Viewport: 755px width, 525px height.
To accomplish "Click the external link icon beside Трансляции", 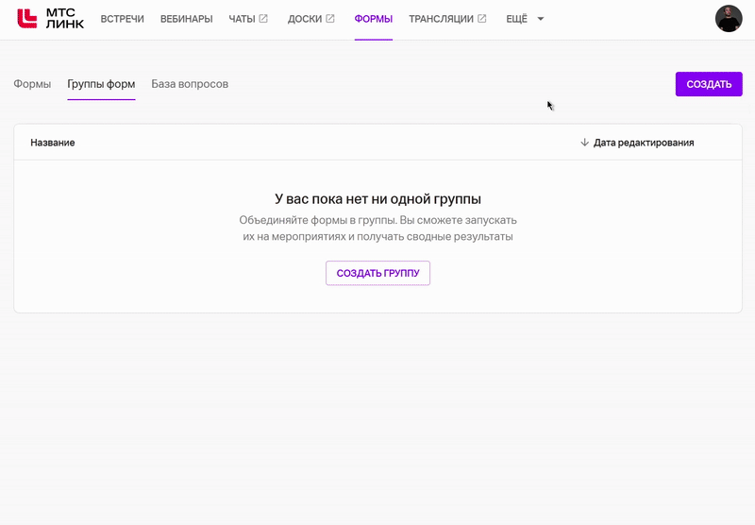I will click(482, 19).
